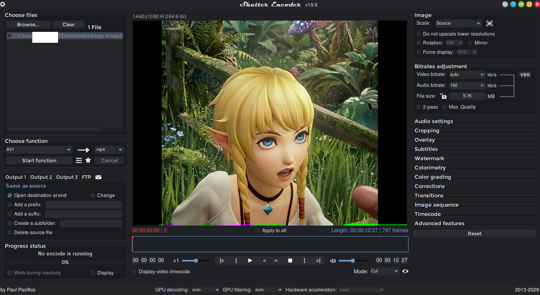
Task: Open the FTP tab
Action: tap(86, 177)
